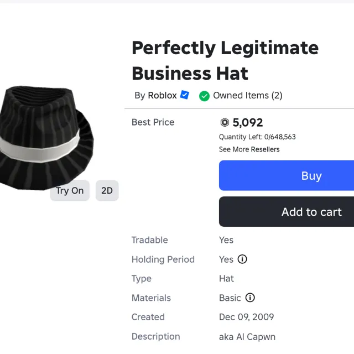
Task: Open the Materials info tooltip icon
Action: point(250,298)
